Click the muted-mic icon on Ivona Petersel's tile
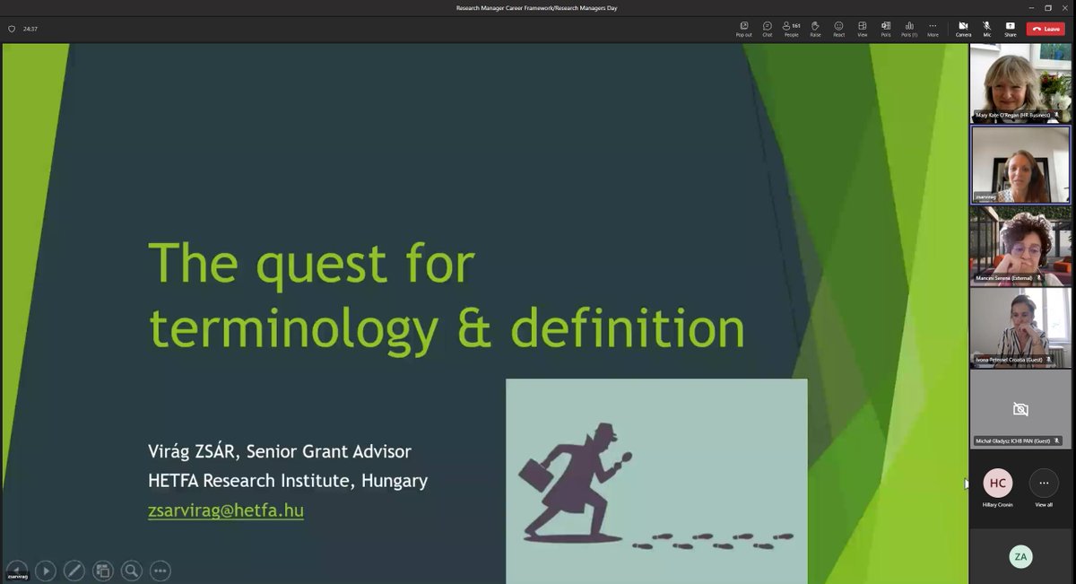The width and height of the screenshot is (1076, 584). click(1050, 360)
